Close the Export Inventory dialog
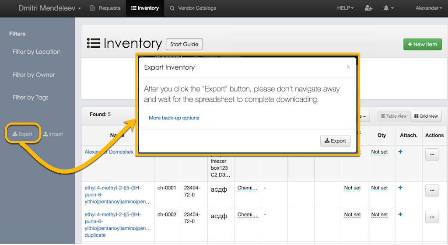Screen dimensions: 448x245 click(x=348, y=67)
